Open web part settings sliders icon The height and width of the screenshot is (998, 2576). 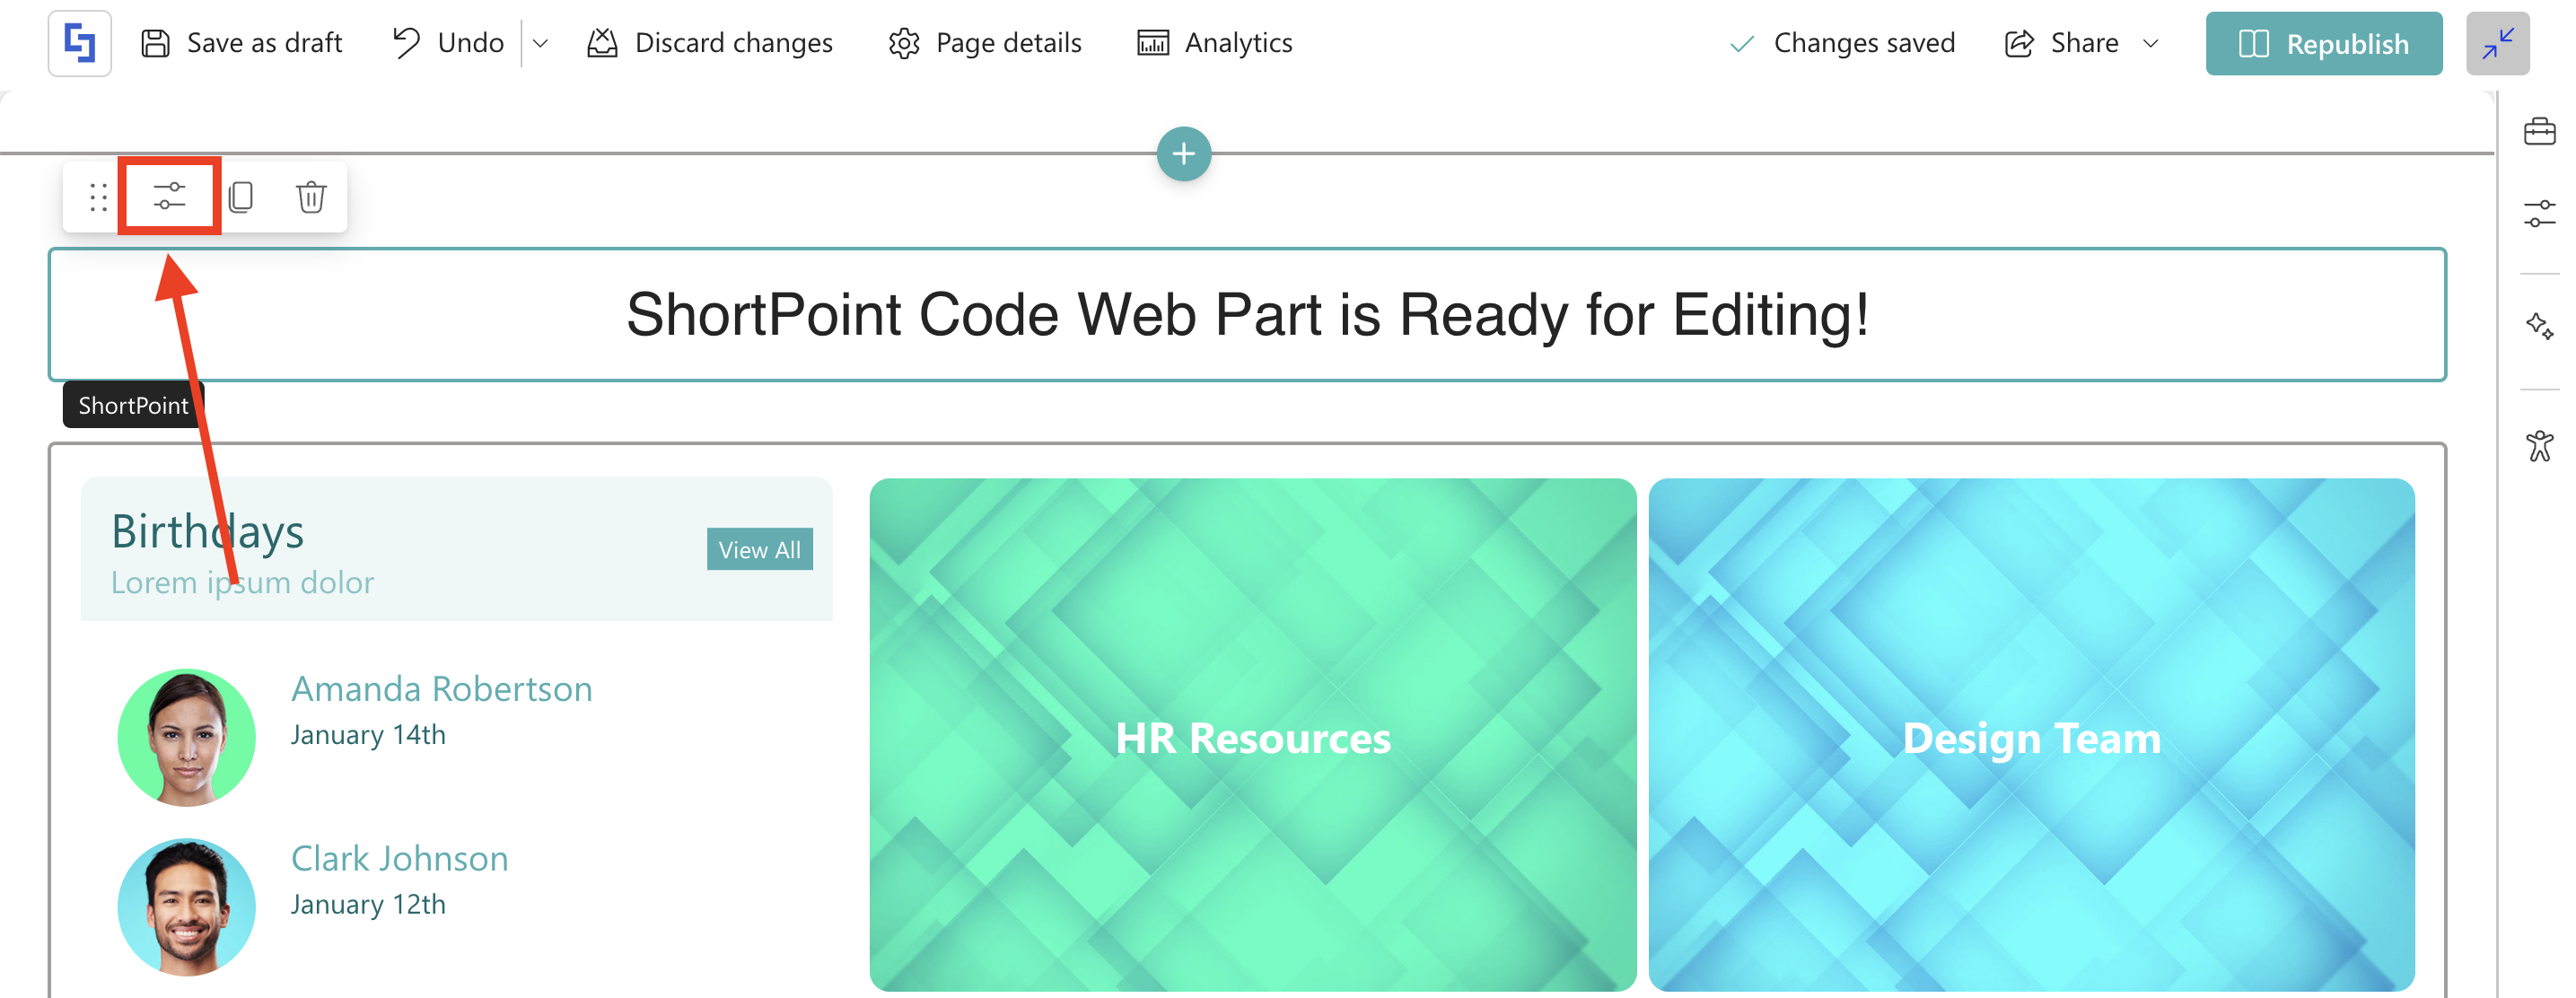169,196
